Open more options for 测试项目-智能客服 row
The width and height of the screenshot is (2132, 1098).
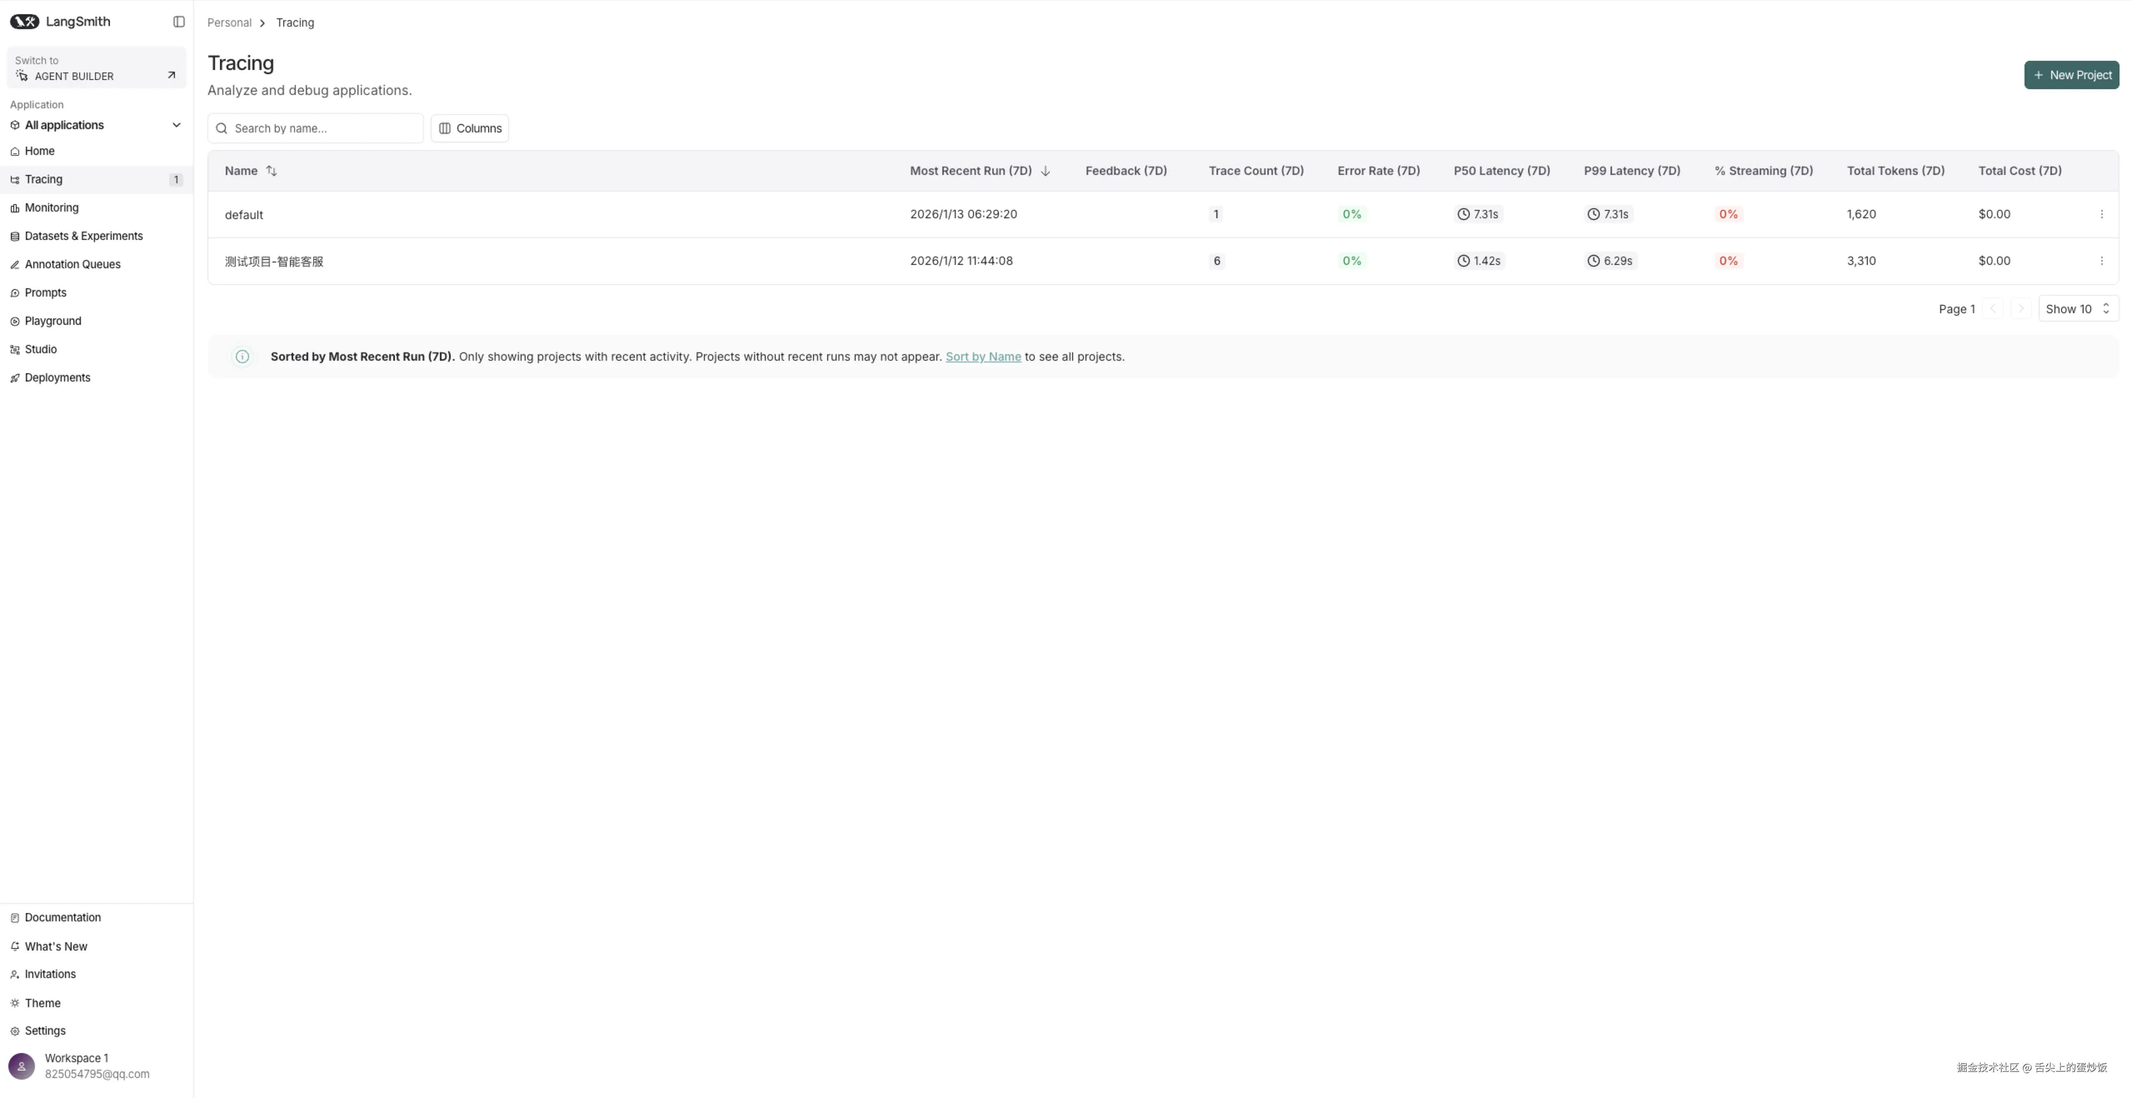(x=2101, y=261)
